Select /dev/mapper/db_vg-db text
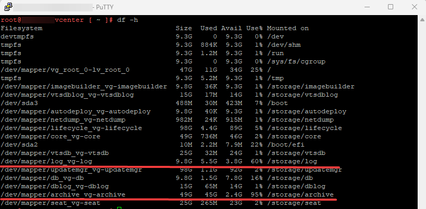The width and height of the screenshot is (426, 209). click(x=42, y=178)
